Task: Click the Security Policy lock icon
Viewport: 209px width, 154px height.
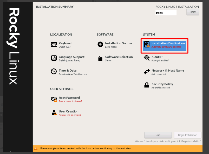Action: tap(147, 85)
